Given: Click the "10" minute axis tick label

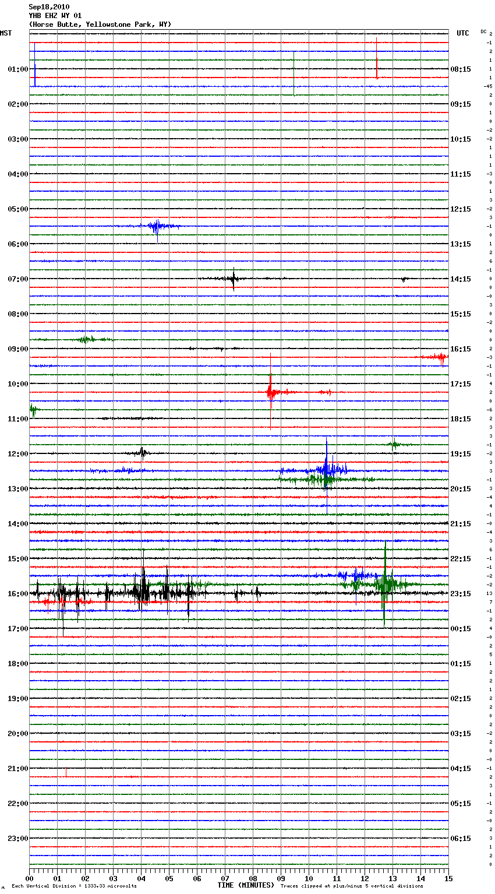Looking at the screenshot, I should tap(309, 878).
